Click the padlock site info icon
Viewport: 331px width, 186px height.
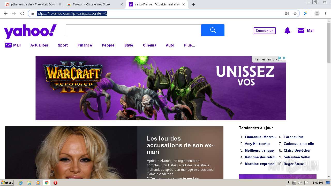coord(33,13)
